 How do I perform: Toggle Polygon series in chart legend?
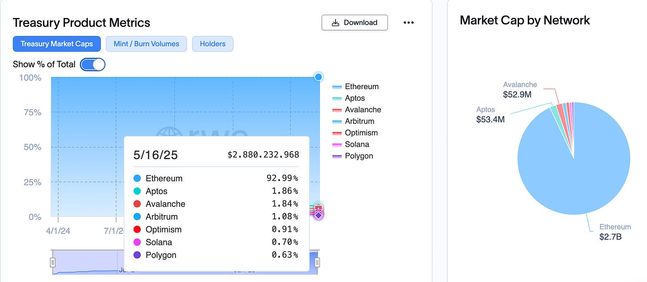(353, 156)
